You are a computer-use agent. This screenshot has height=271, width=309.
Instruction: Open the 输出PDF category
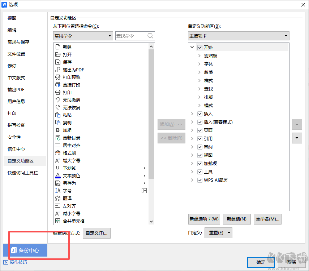[16, 90]
